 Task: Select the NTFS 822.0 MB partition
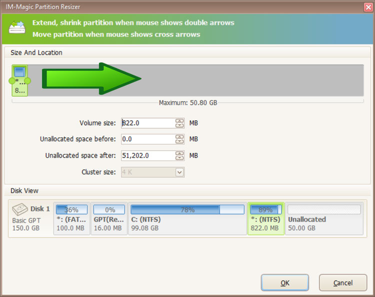265,219
